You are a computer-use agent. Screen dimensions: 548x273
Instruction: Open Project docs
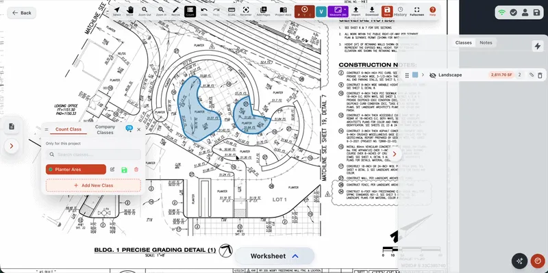coord(283,12)
